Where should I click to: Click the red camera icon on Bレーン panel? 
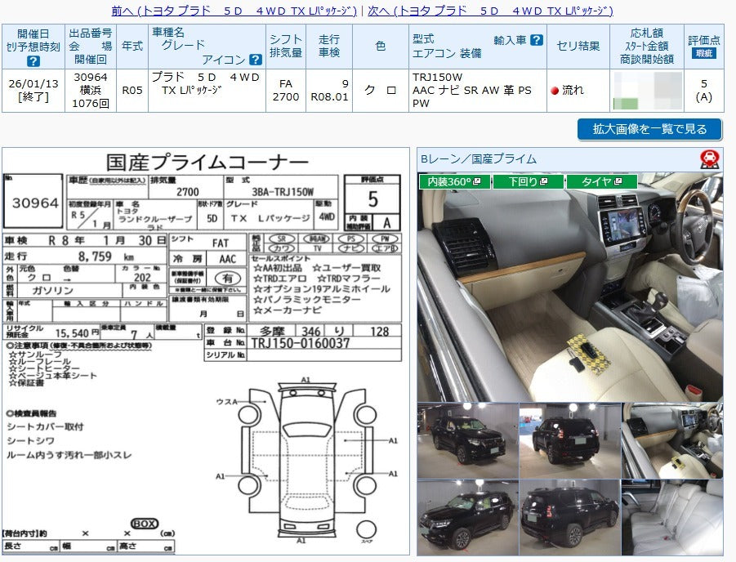point(708,158)
